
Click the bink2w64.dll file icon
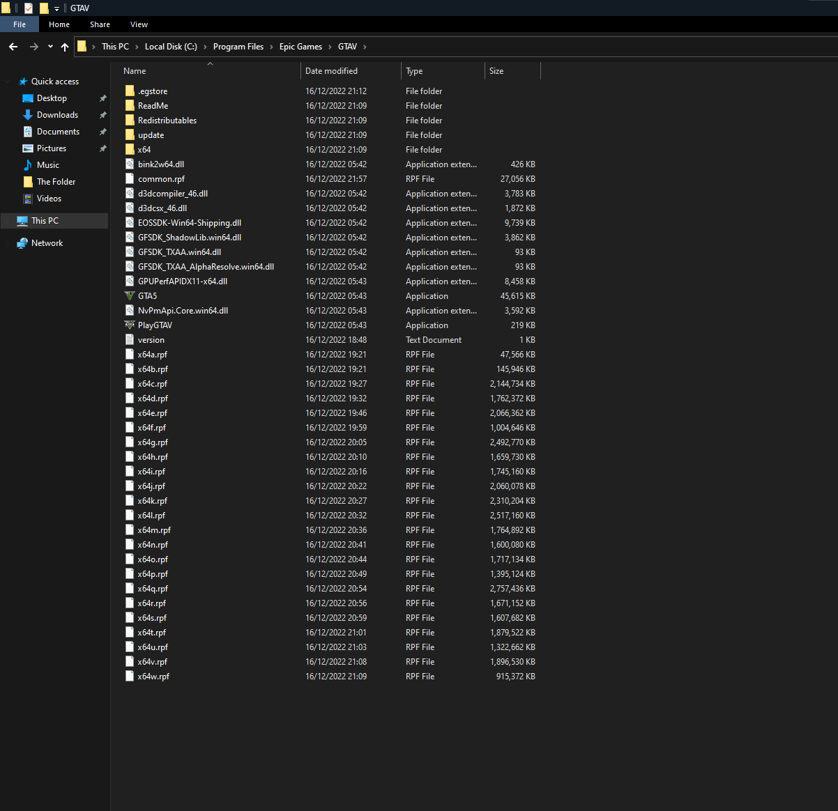(x=130, y=164)
